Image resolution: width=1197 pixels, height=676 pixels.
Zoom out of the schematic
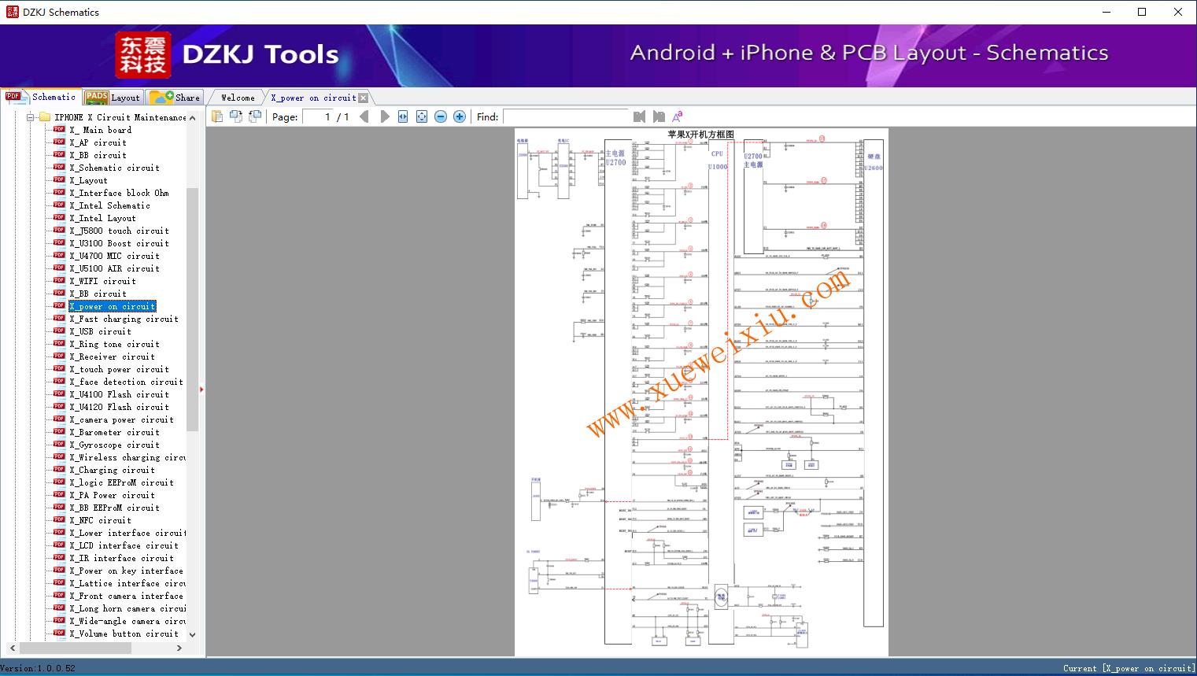click(441, 116)
